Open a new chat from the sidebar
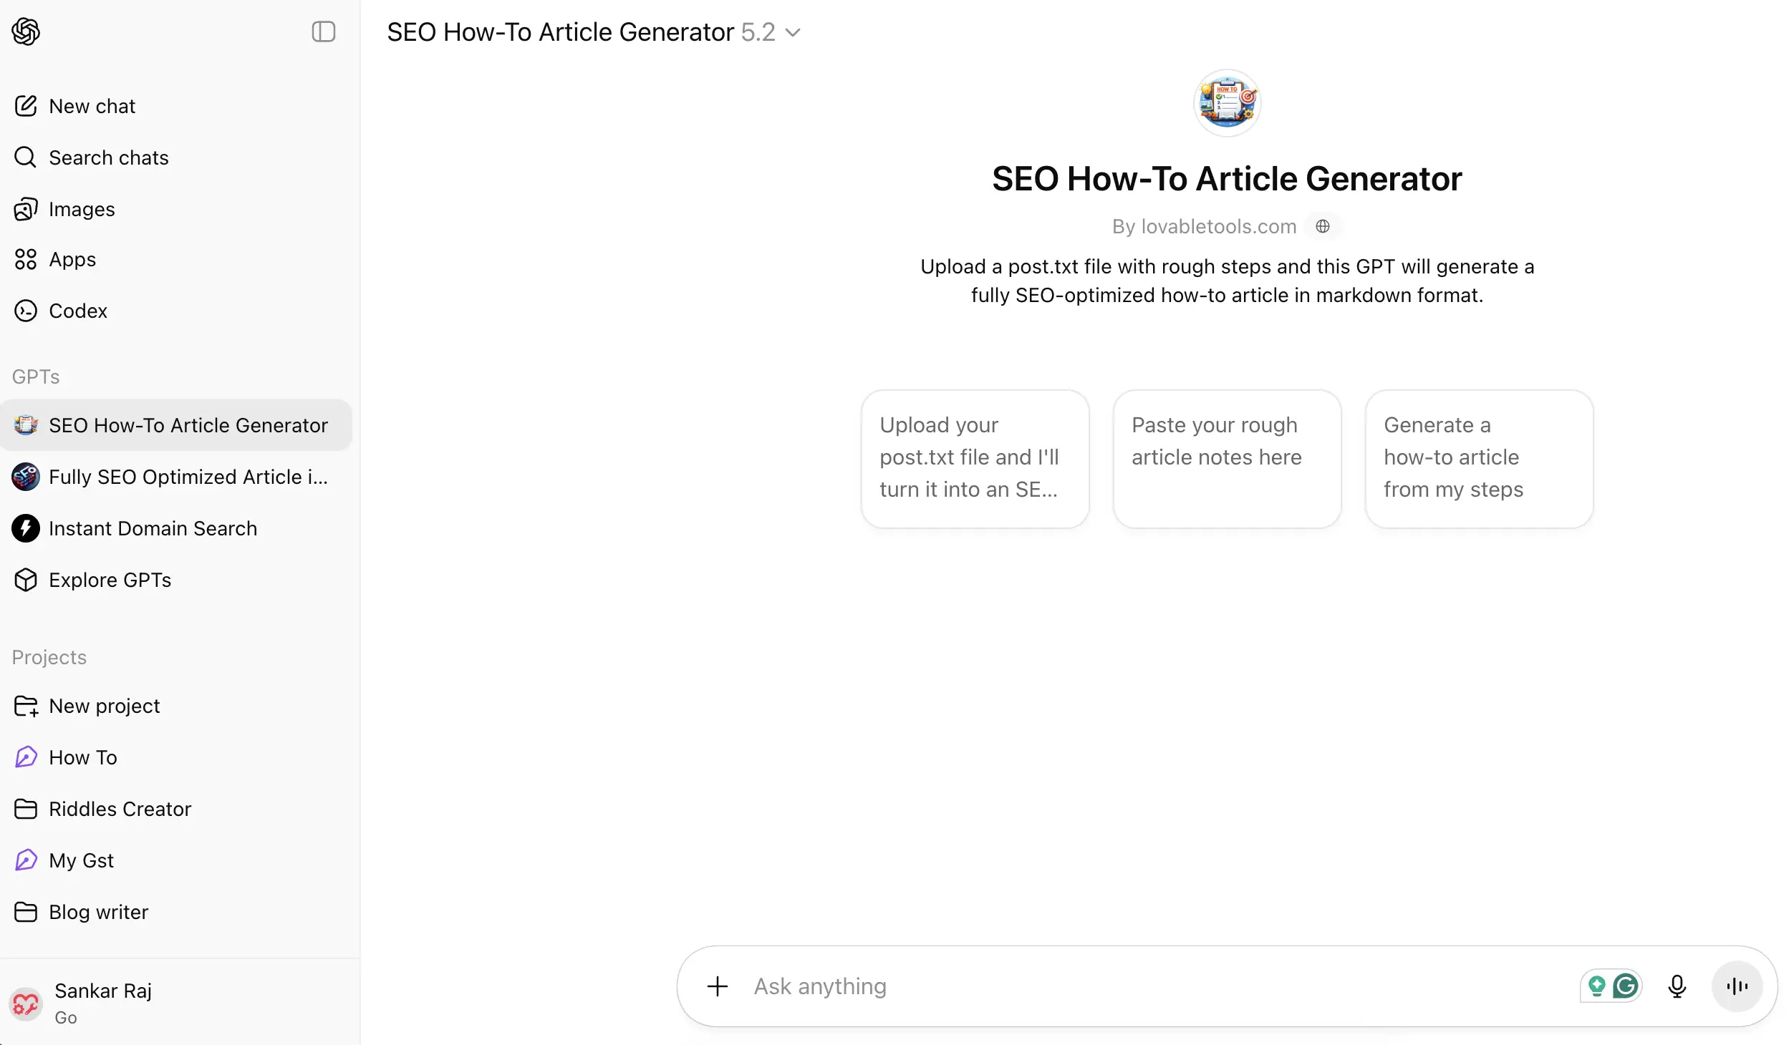1789x1045 pixels. (x=92, y=105)
